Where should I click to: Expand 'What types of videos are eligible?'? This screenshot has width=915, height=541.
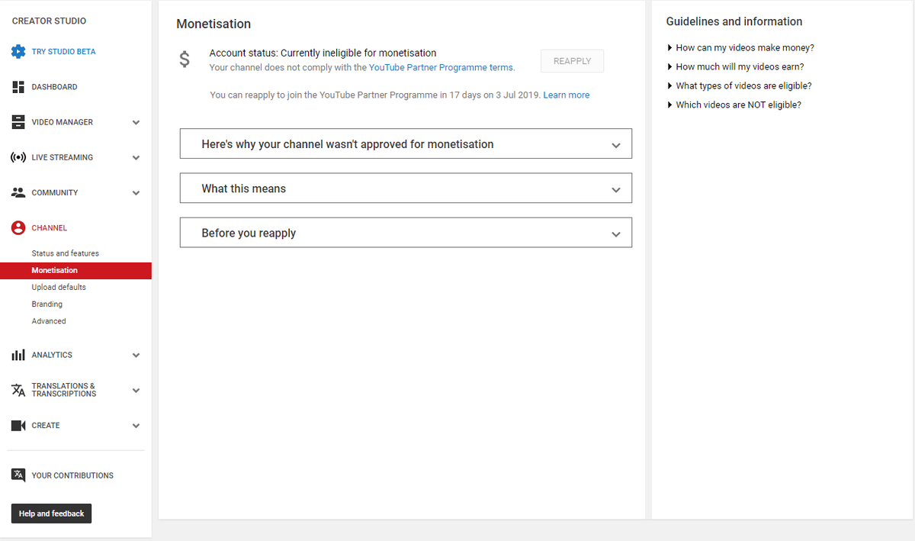point(739,85)
